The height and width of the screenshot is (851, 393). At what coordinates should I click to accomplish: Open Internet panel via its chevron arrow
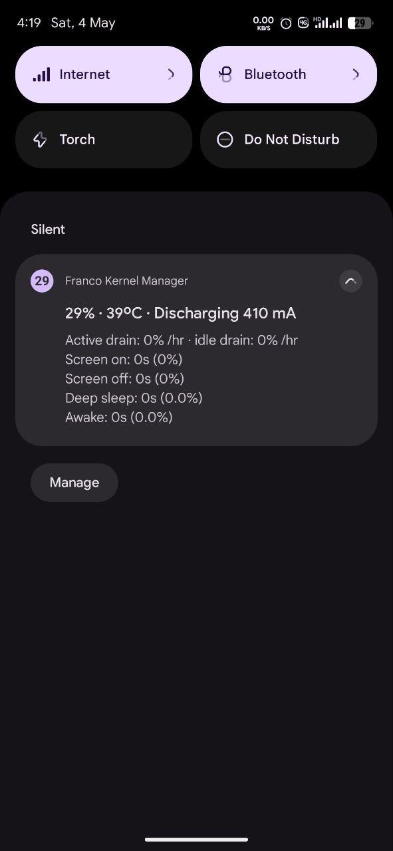coord(171,74)
